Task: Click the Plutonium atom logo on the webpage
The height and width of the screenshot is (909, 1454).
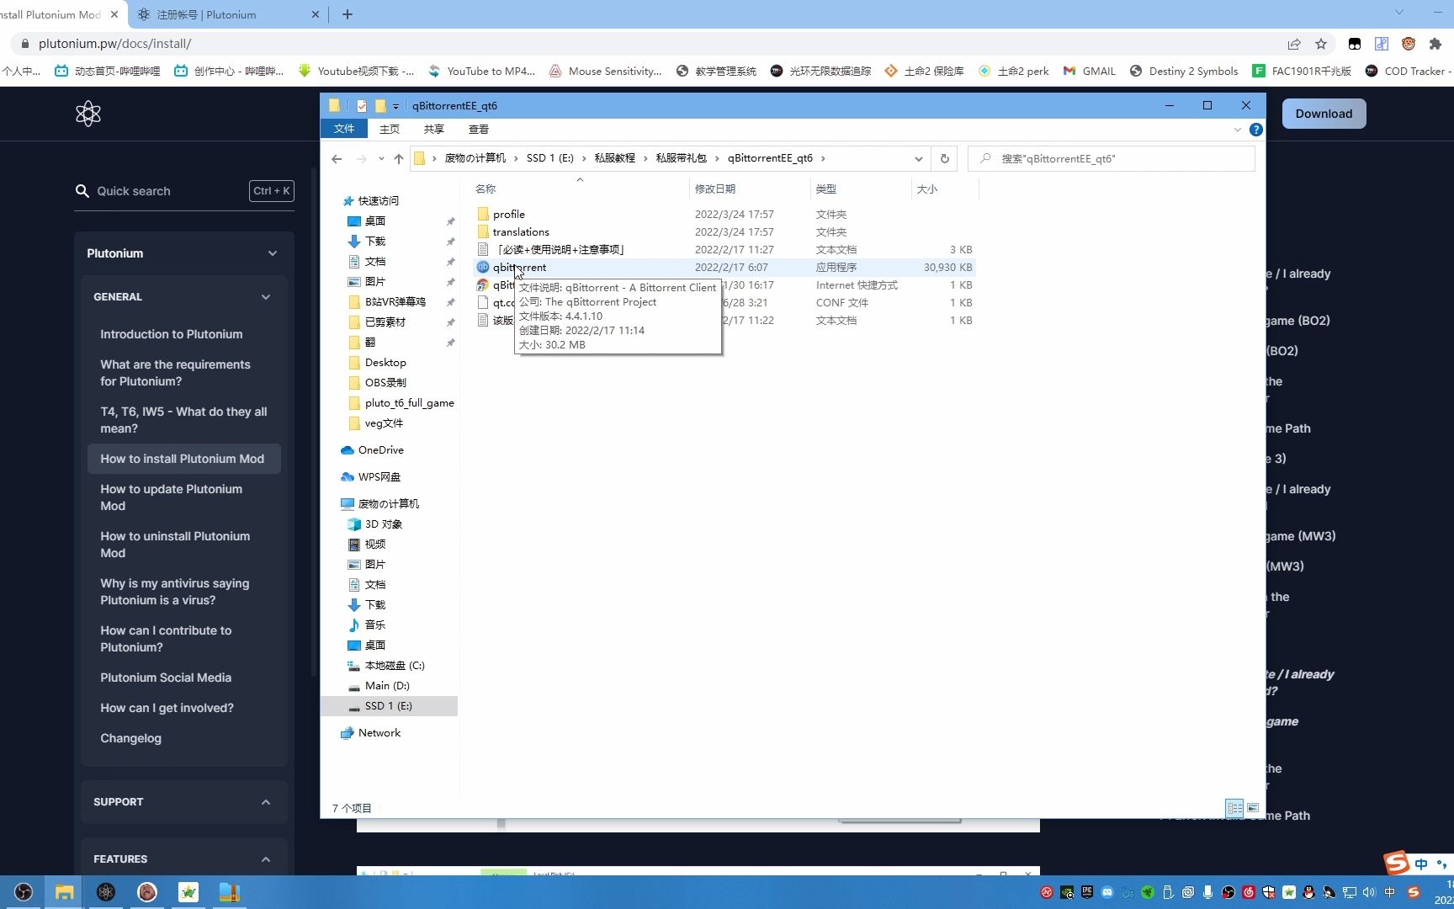Action: pyautogui.click(x=88, y=114)
